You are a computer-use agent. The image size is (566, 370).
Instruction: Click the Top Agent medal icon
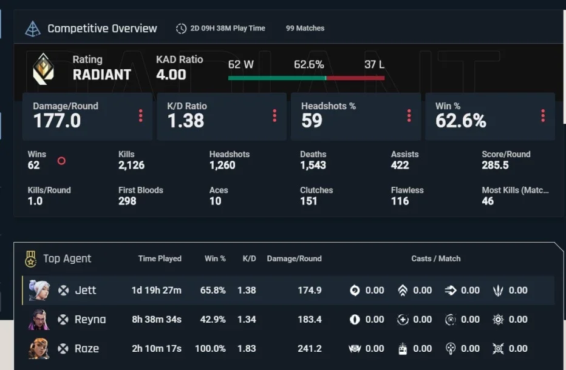31,259
